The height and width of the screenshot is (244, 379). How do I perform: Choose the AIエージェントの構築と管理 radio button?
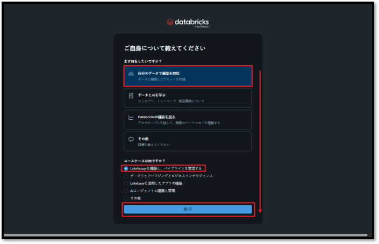pos(126,191)
